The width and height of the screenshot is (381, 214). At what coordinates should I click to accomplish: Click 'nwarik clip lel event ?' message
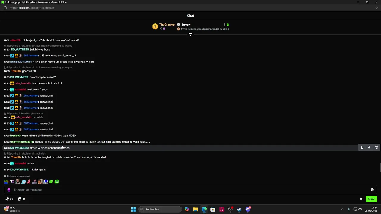pyautogui.click(x=43, y=77)
